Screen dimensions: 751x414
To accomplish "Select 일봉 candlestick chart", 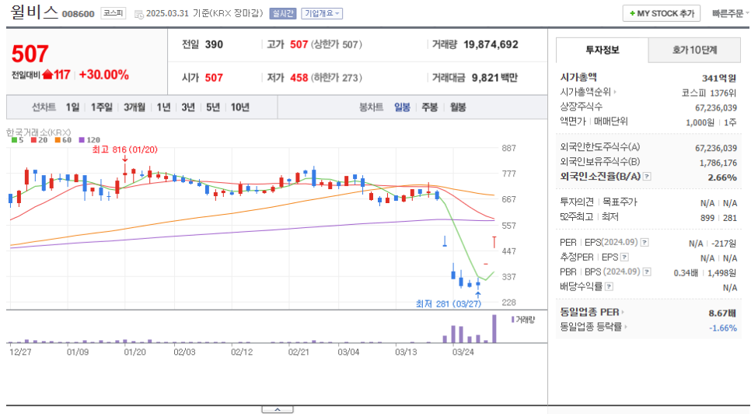I will 403,107.
